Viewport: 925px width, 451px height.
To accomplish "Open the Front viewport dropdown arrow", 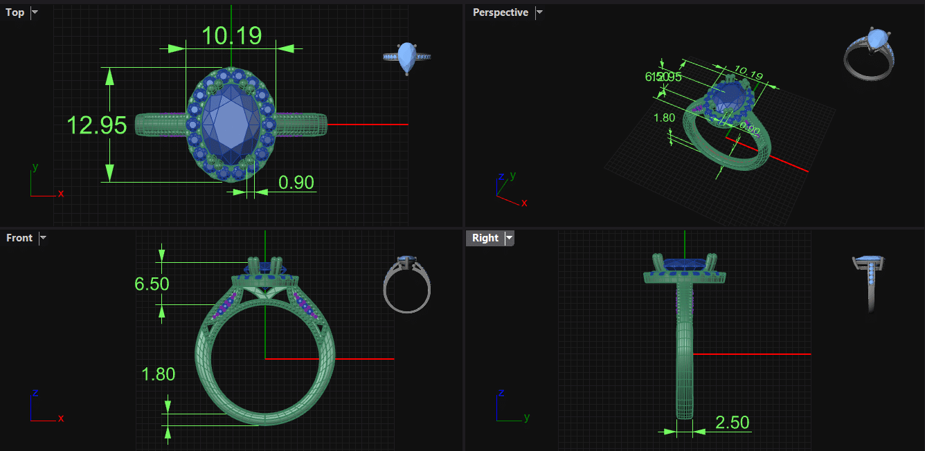I will (x=43, y=238).
